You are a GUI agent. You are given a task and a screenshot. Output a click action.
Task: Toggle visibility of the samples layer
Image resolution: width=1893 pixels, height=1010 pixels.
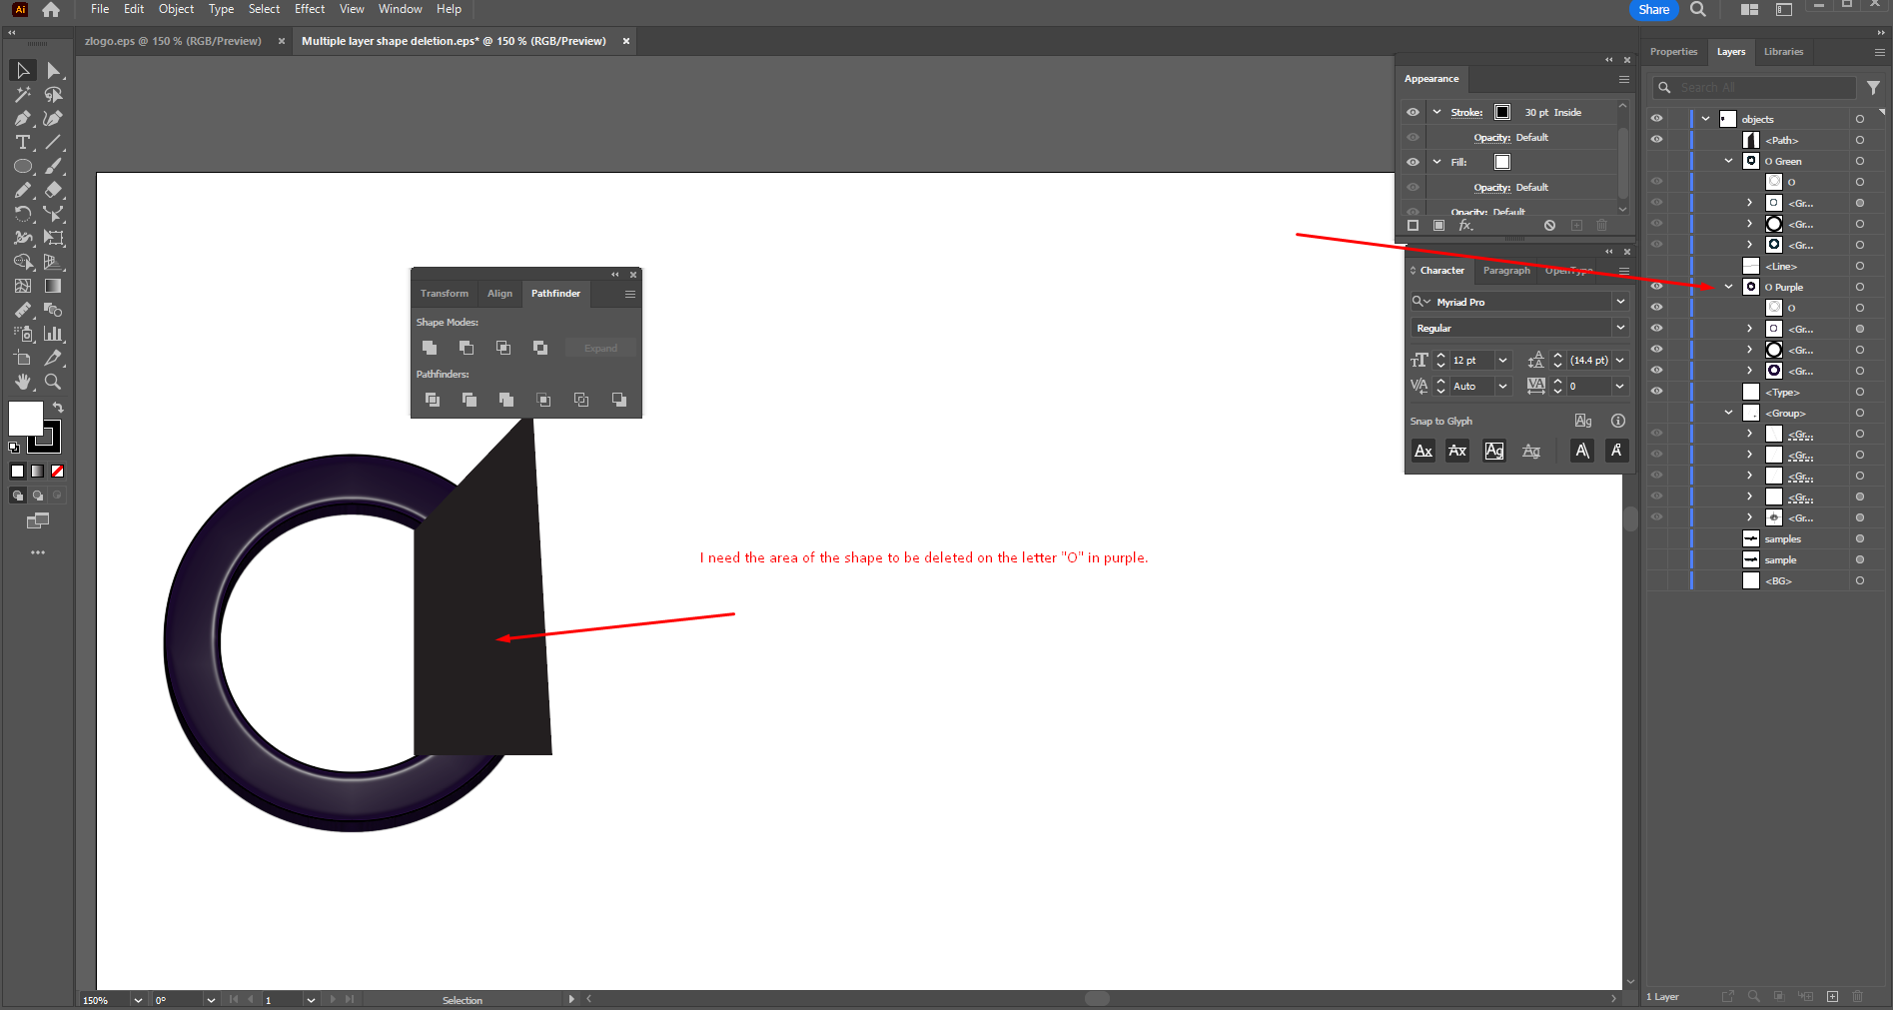point(1656,538)
